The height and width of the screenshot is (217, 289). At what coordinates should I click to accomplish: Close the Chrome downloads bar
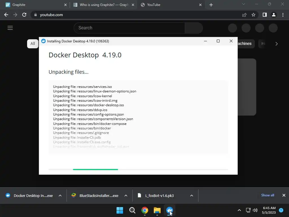[284, 195]
